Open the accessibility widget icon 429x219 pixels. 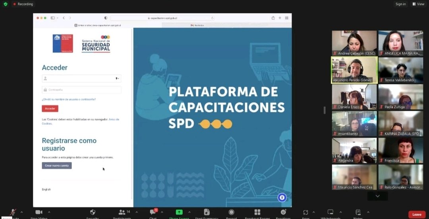(282, 198)
